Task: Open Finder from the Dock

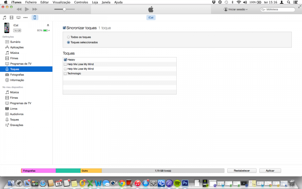Action: click(11, 183)
